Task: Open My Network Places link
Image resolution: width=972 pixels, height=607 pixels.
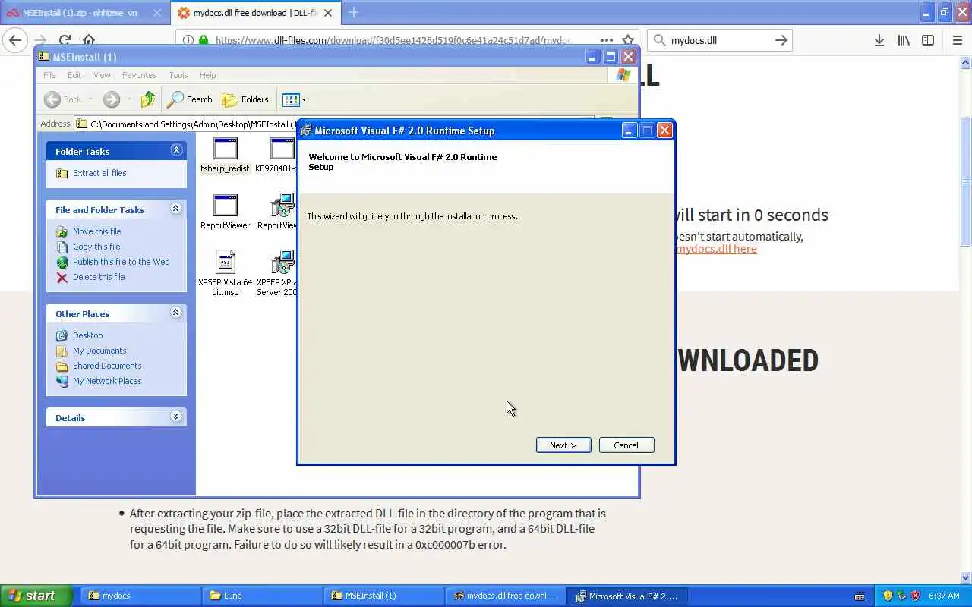Action: tap(107, 381)
